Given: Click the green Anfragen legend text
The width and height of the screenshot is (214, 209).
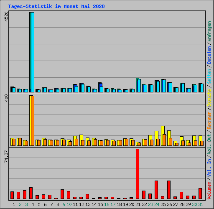Looking at the screenshot, I should (209, 31).
